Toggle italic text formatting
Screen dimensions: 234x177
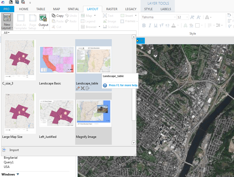(x=150, y=25)
